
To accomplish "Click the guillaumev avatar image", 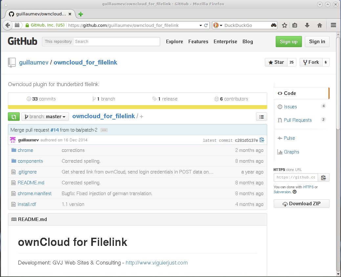I will click(13, 140).
